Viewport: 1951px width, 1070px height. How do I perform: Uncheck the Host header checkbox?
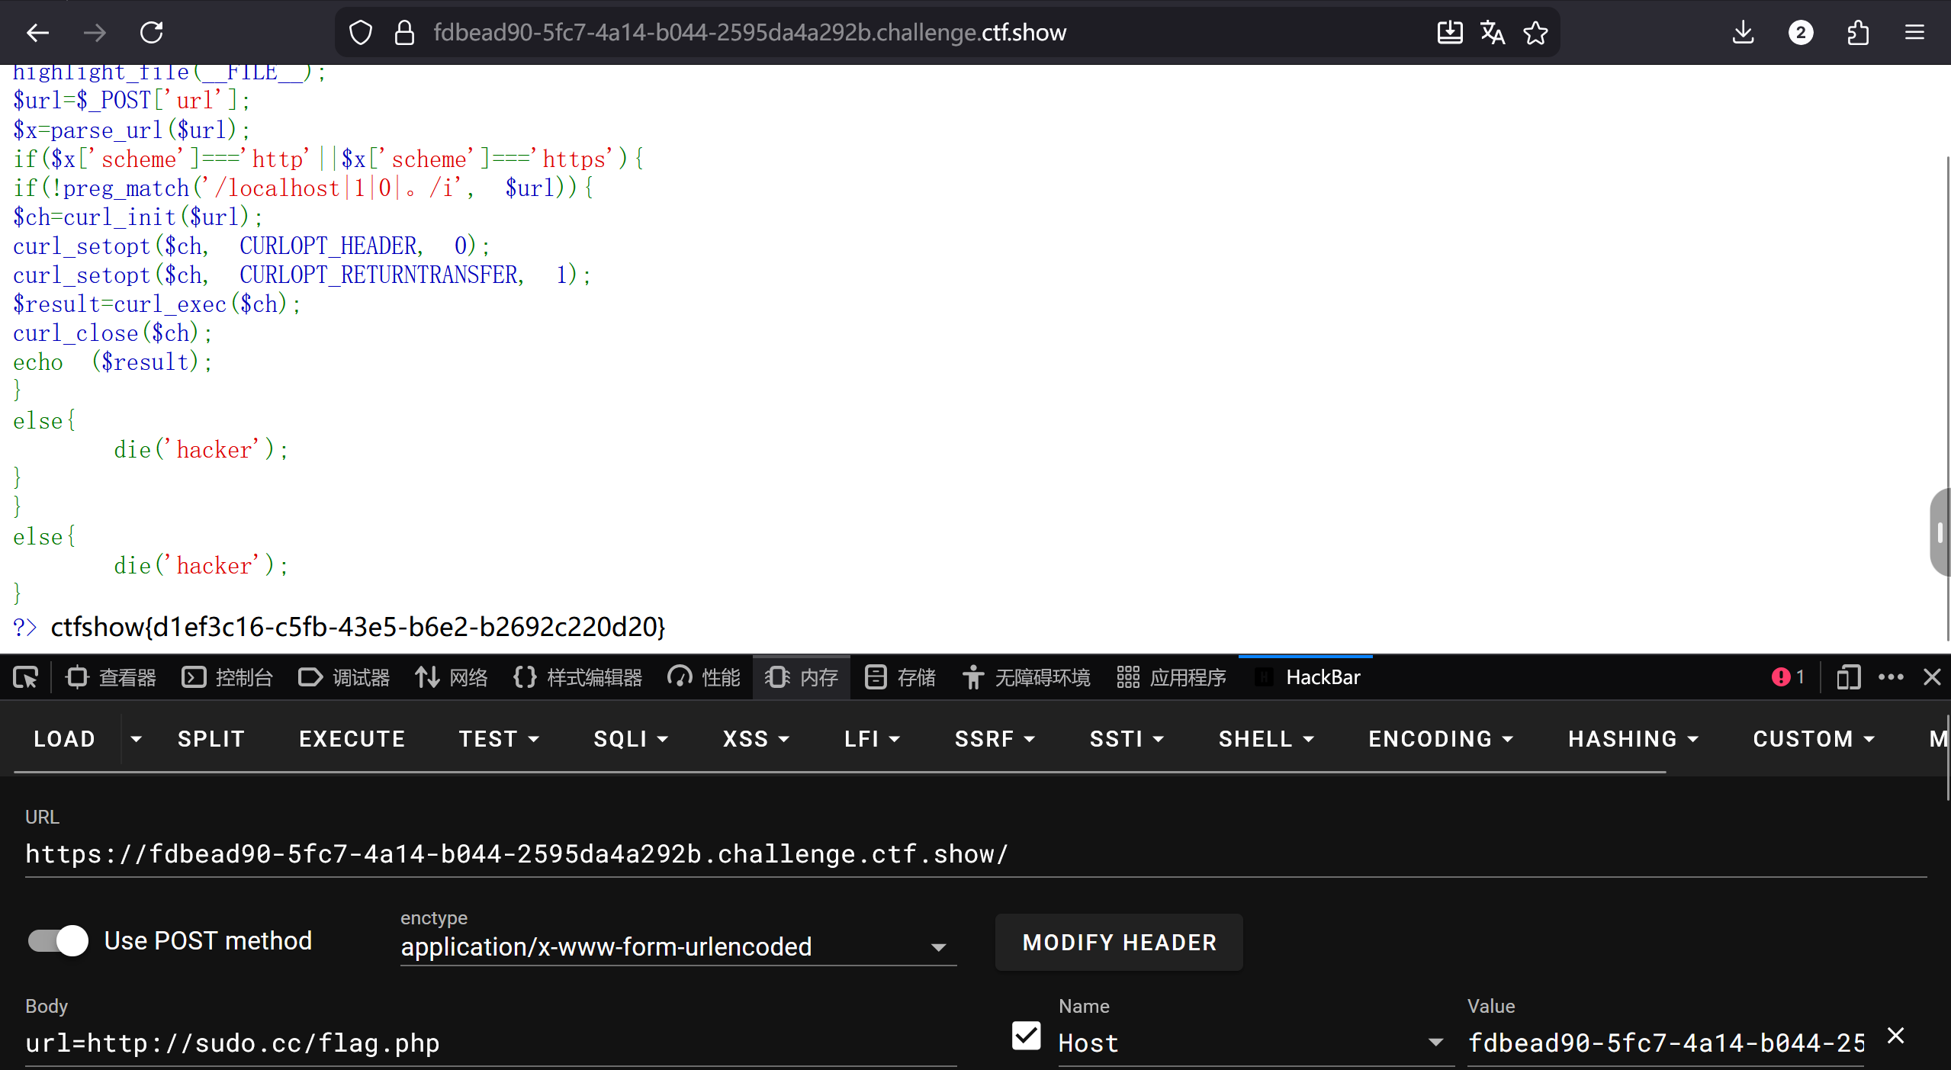[x=1026, y=1036]
